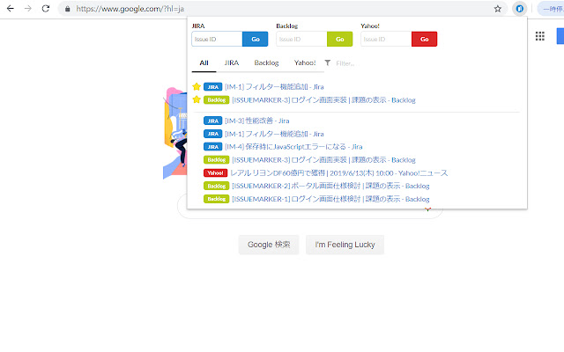
Task: Open the unstarred [ISSUEMARKER-3] history link
Action: click(x=323, y=160)
